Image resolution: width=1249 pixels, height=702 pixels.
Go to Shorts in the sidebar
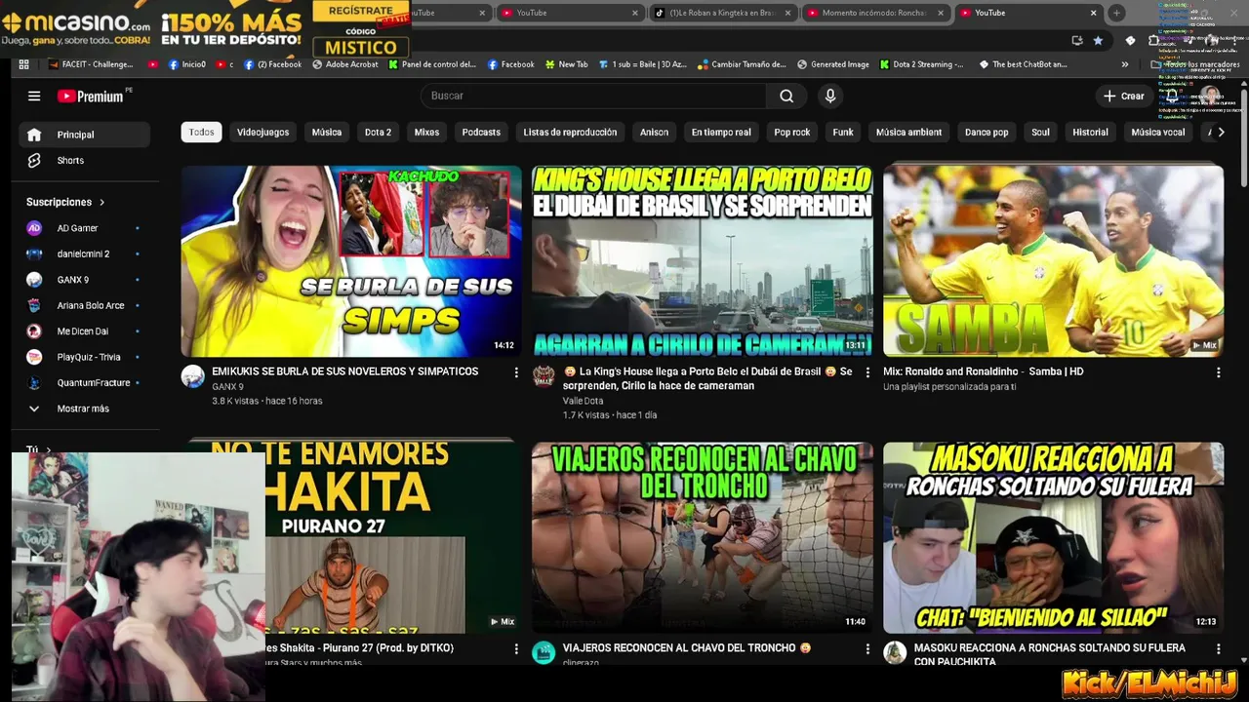coord(84,160)
